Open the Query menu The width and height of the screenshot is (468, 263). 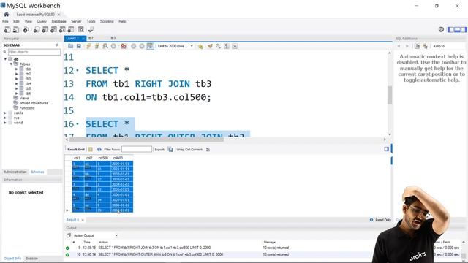click(x=42, y=21)
